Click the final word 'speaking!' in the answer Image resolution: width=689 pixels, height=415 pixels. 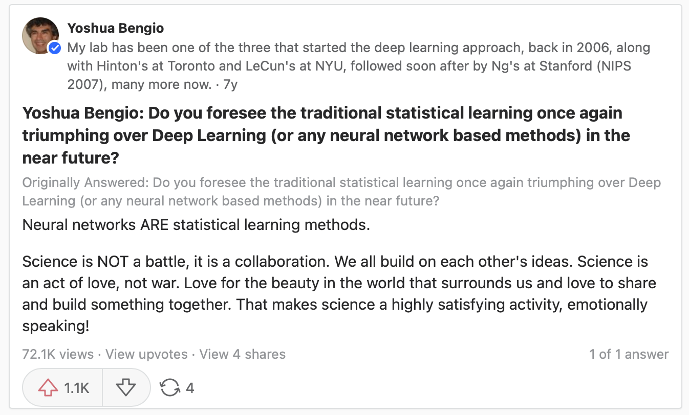tap(56, 327)
